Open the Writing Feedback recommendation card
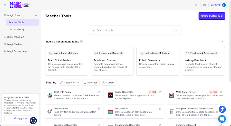The width and height of the screenshot is (231, 126). 203,61
